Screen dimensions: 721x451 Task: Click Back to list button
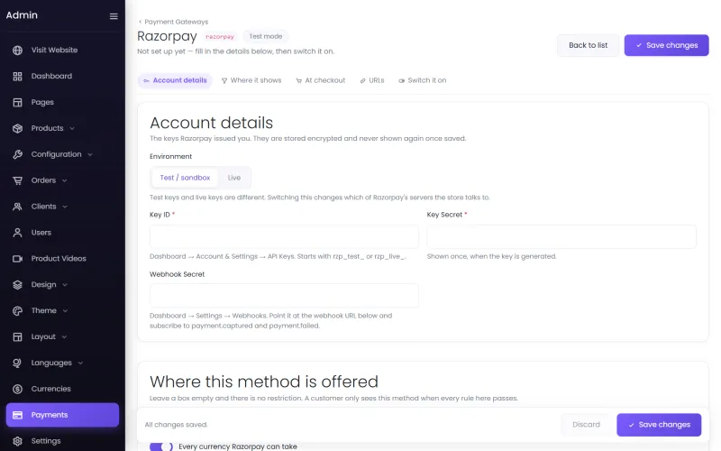coord(588,46)
